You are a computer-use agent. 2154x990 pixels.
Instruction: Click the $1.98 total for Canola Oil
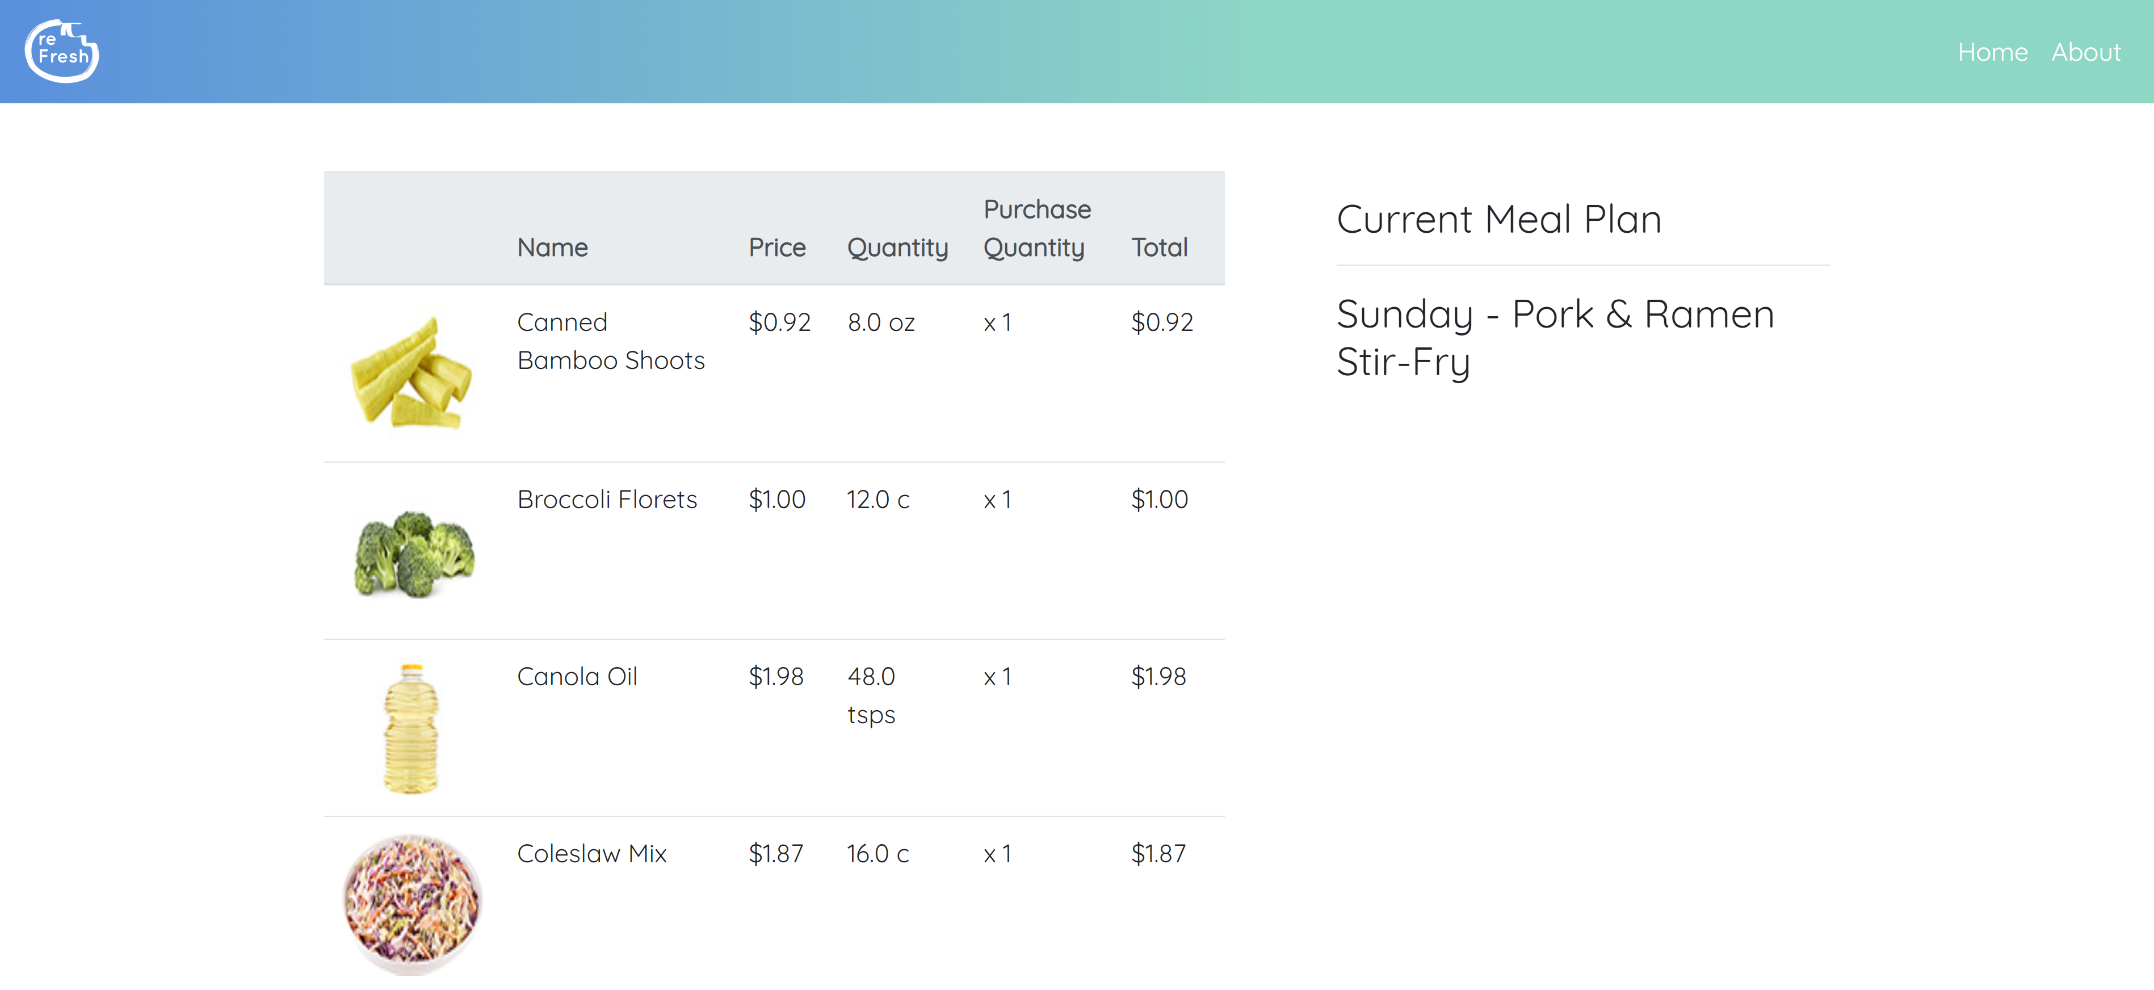point(1158,677)
